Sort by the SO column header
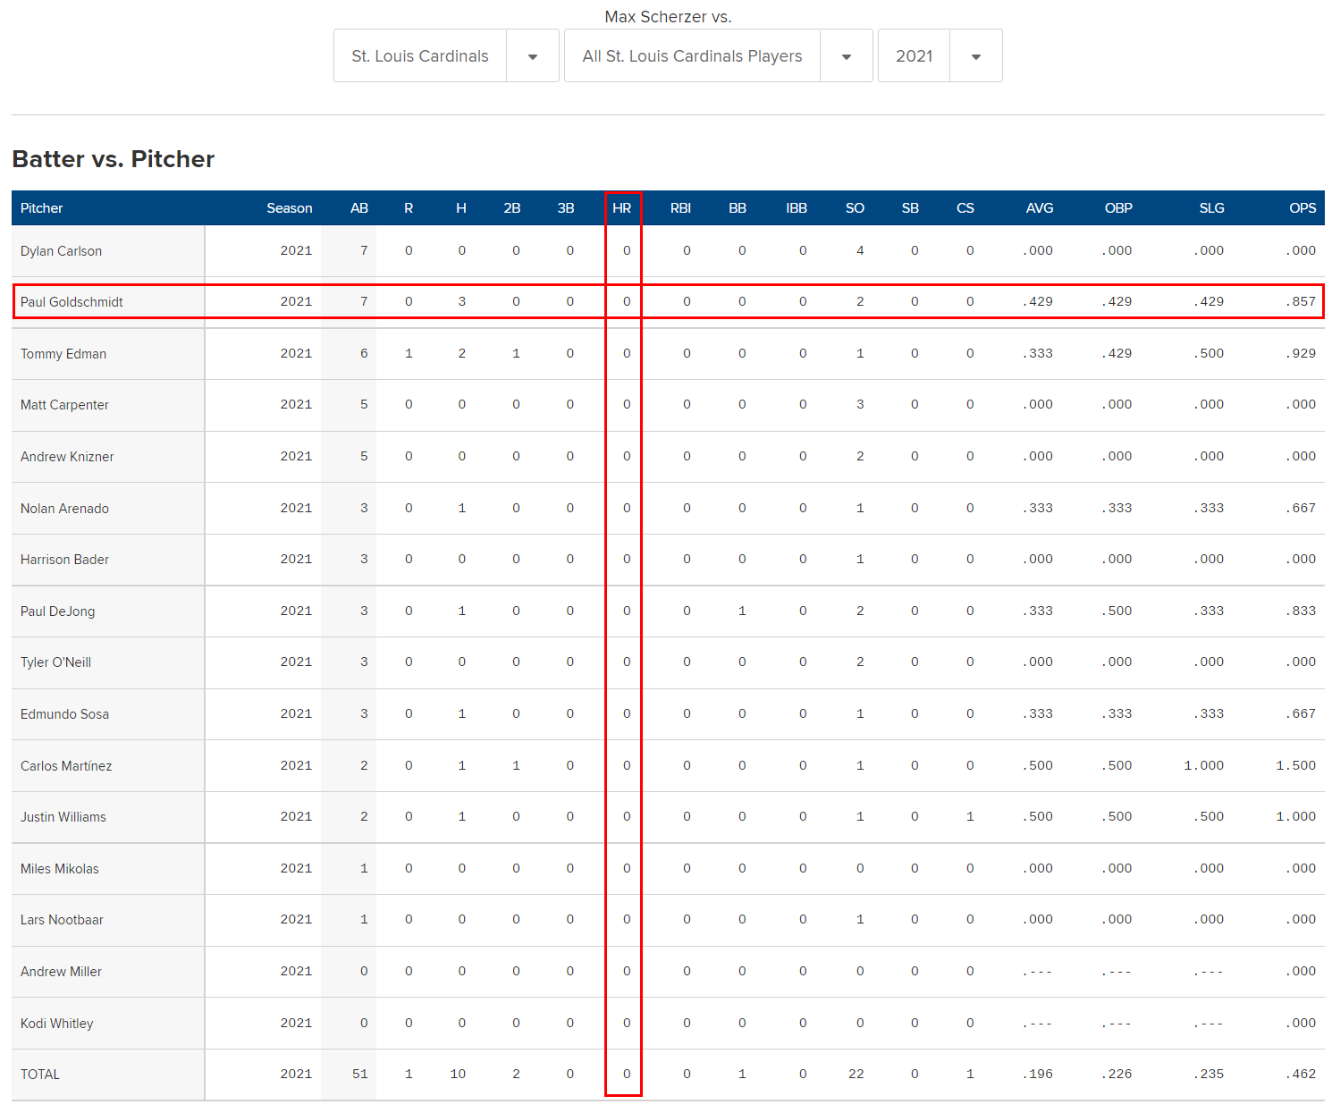 [856, 207]
